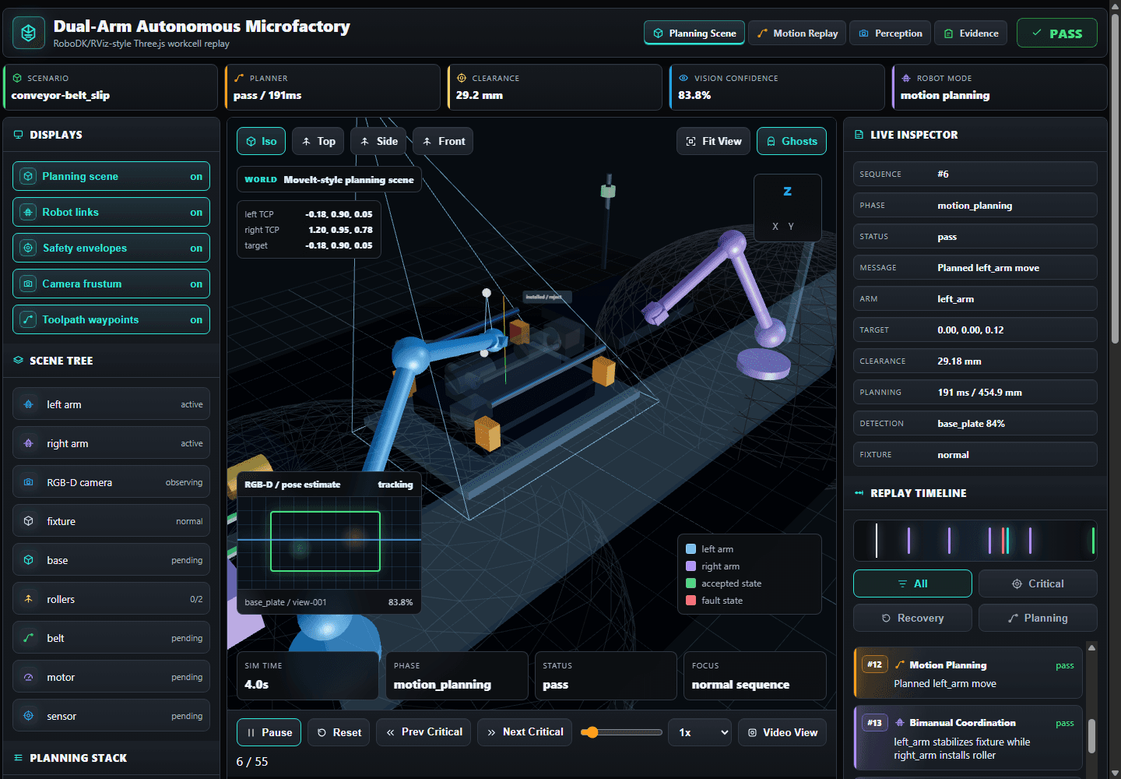Click the Displays panel monitor icon
The image size is (1121, 779).
click(18, 135)
